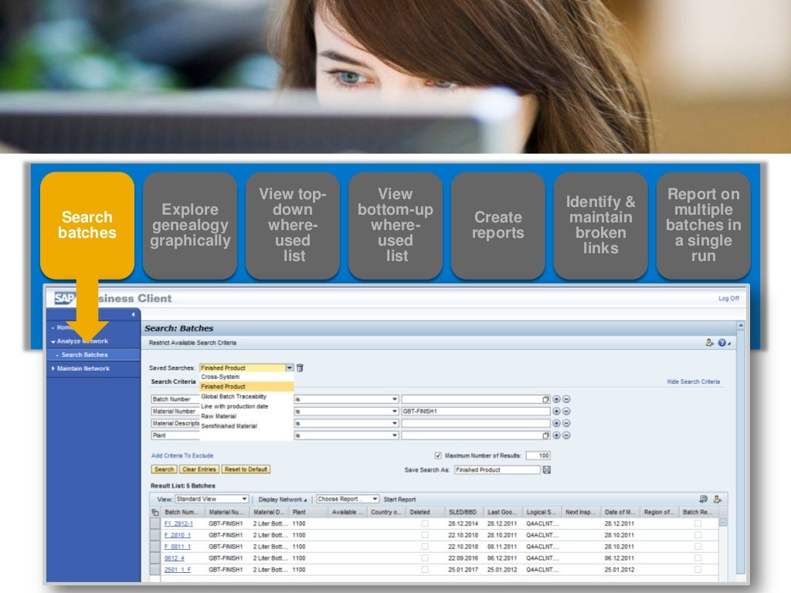Toggle Deleted checkbox for batch F_0811_1
This screenshot has height=593, width=791.
tap(425, 547)
